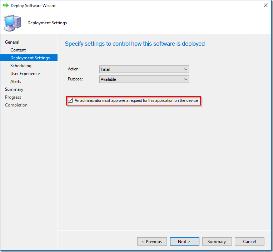273x252 pixels.
Task: Jump to the Alerts step
Action: pyautogui.click(x=16, y=81)
